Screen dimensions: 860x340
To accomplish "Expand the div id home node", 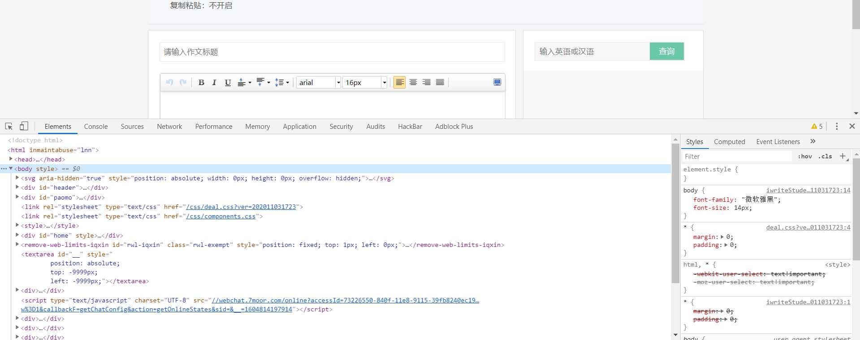I will tap(17, 235).
